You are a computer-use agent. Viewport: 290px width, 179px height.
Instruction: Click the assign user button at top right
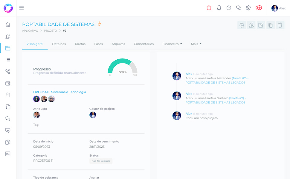251,25
